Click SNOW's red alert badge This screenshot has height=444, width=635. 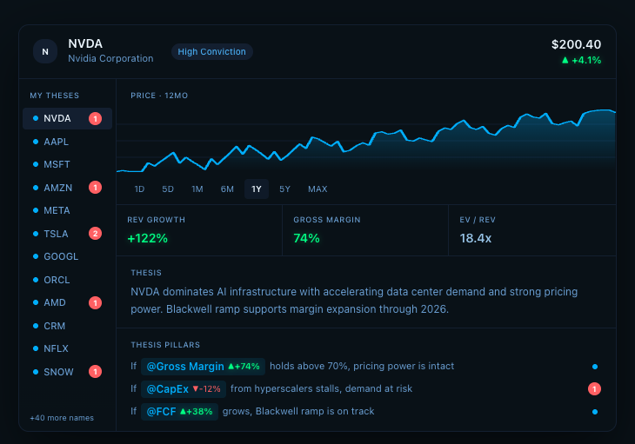(95, 372)
